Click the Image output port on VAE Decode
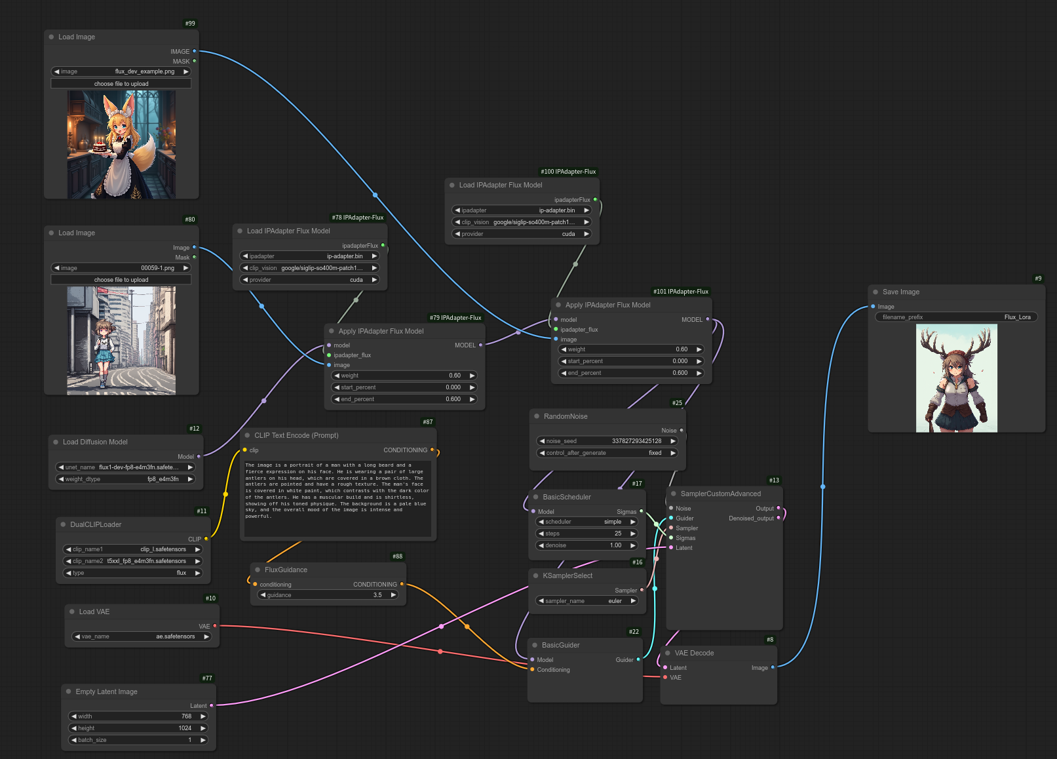The height and width of the screenshot is (759, 1057). [773, 667]
